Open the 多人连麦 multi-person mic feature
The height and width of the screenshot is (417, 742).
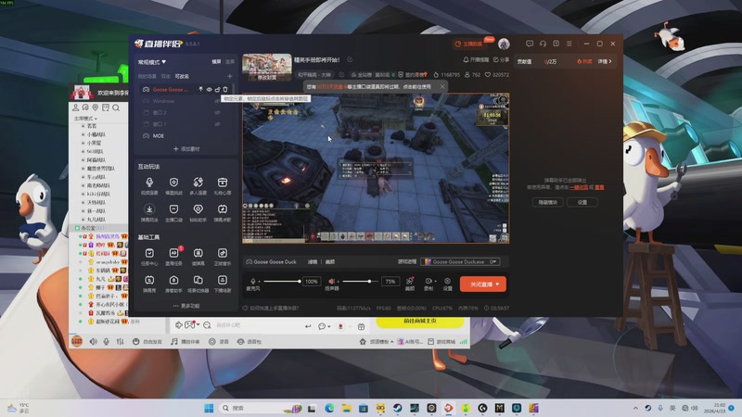(198, 186)
